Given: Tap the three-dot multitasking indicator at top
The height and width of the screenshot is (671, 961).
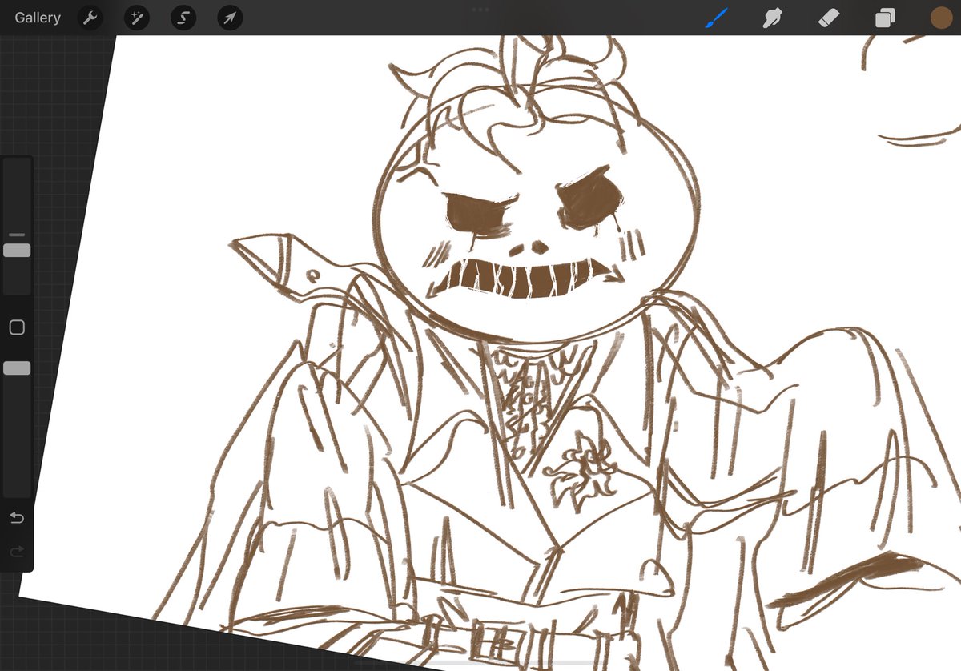Looking at the screenshot, I should click(480, 10).
